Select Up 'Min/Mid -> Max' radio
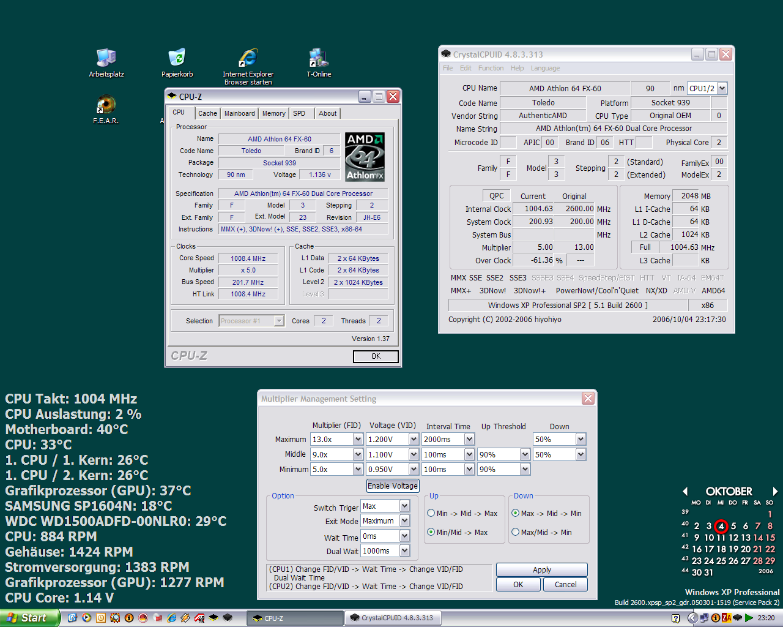 coord(431,532)
